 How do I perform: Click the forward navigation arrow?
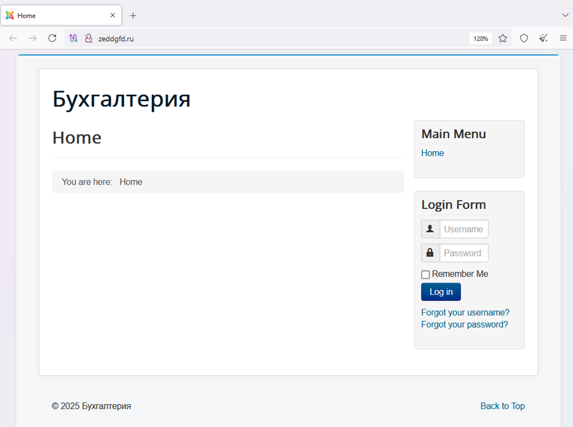pyautogui.click(x=32, y=38)
